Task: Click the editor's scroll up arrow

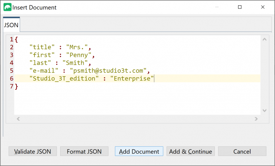Action: (x=265, y=39)
